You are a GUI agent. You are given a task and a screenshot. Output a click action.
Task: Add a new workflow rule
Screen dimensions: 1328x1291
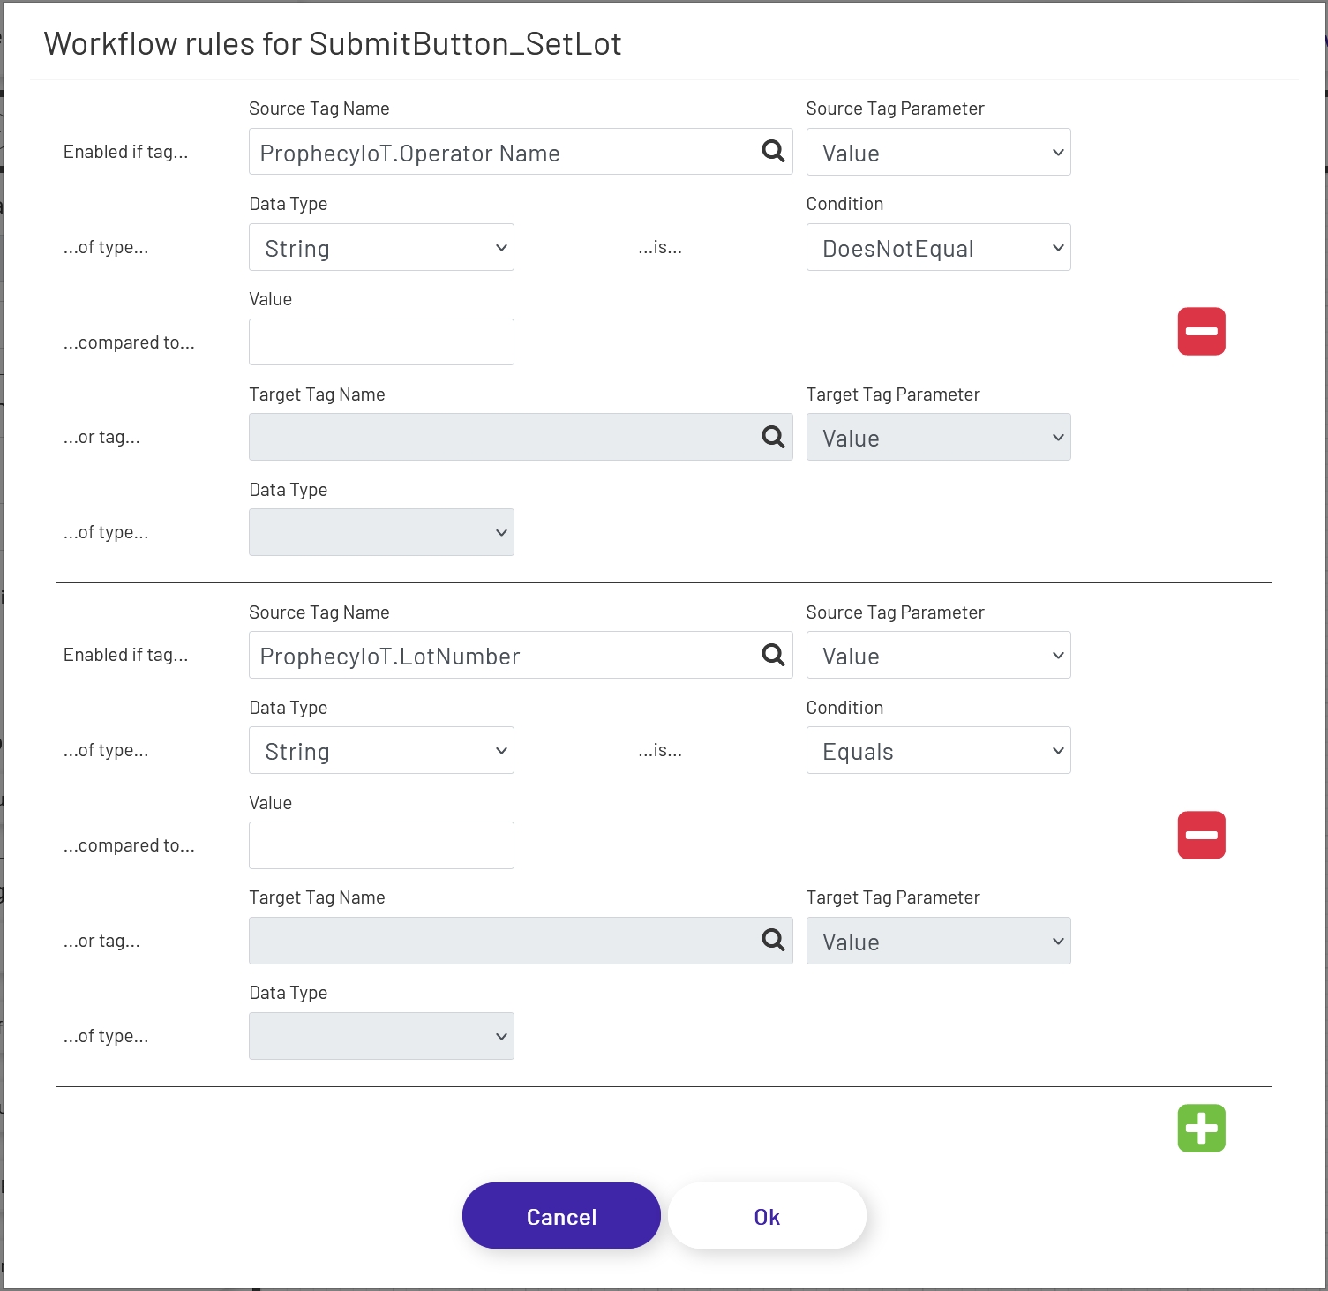tap(1201, 1127)
